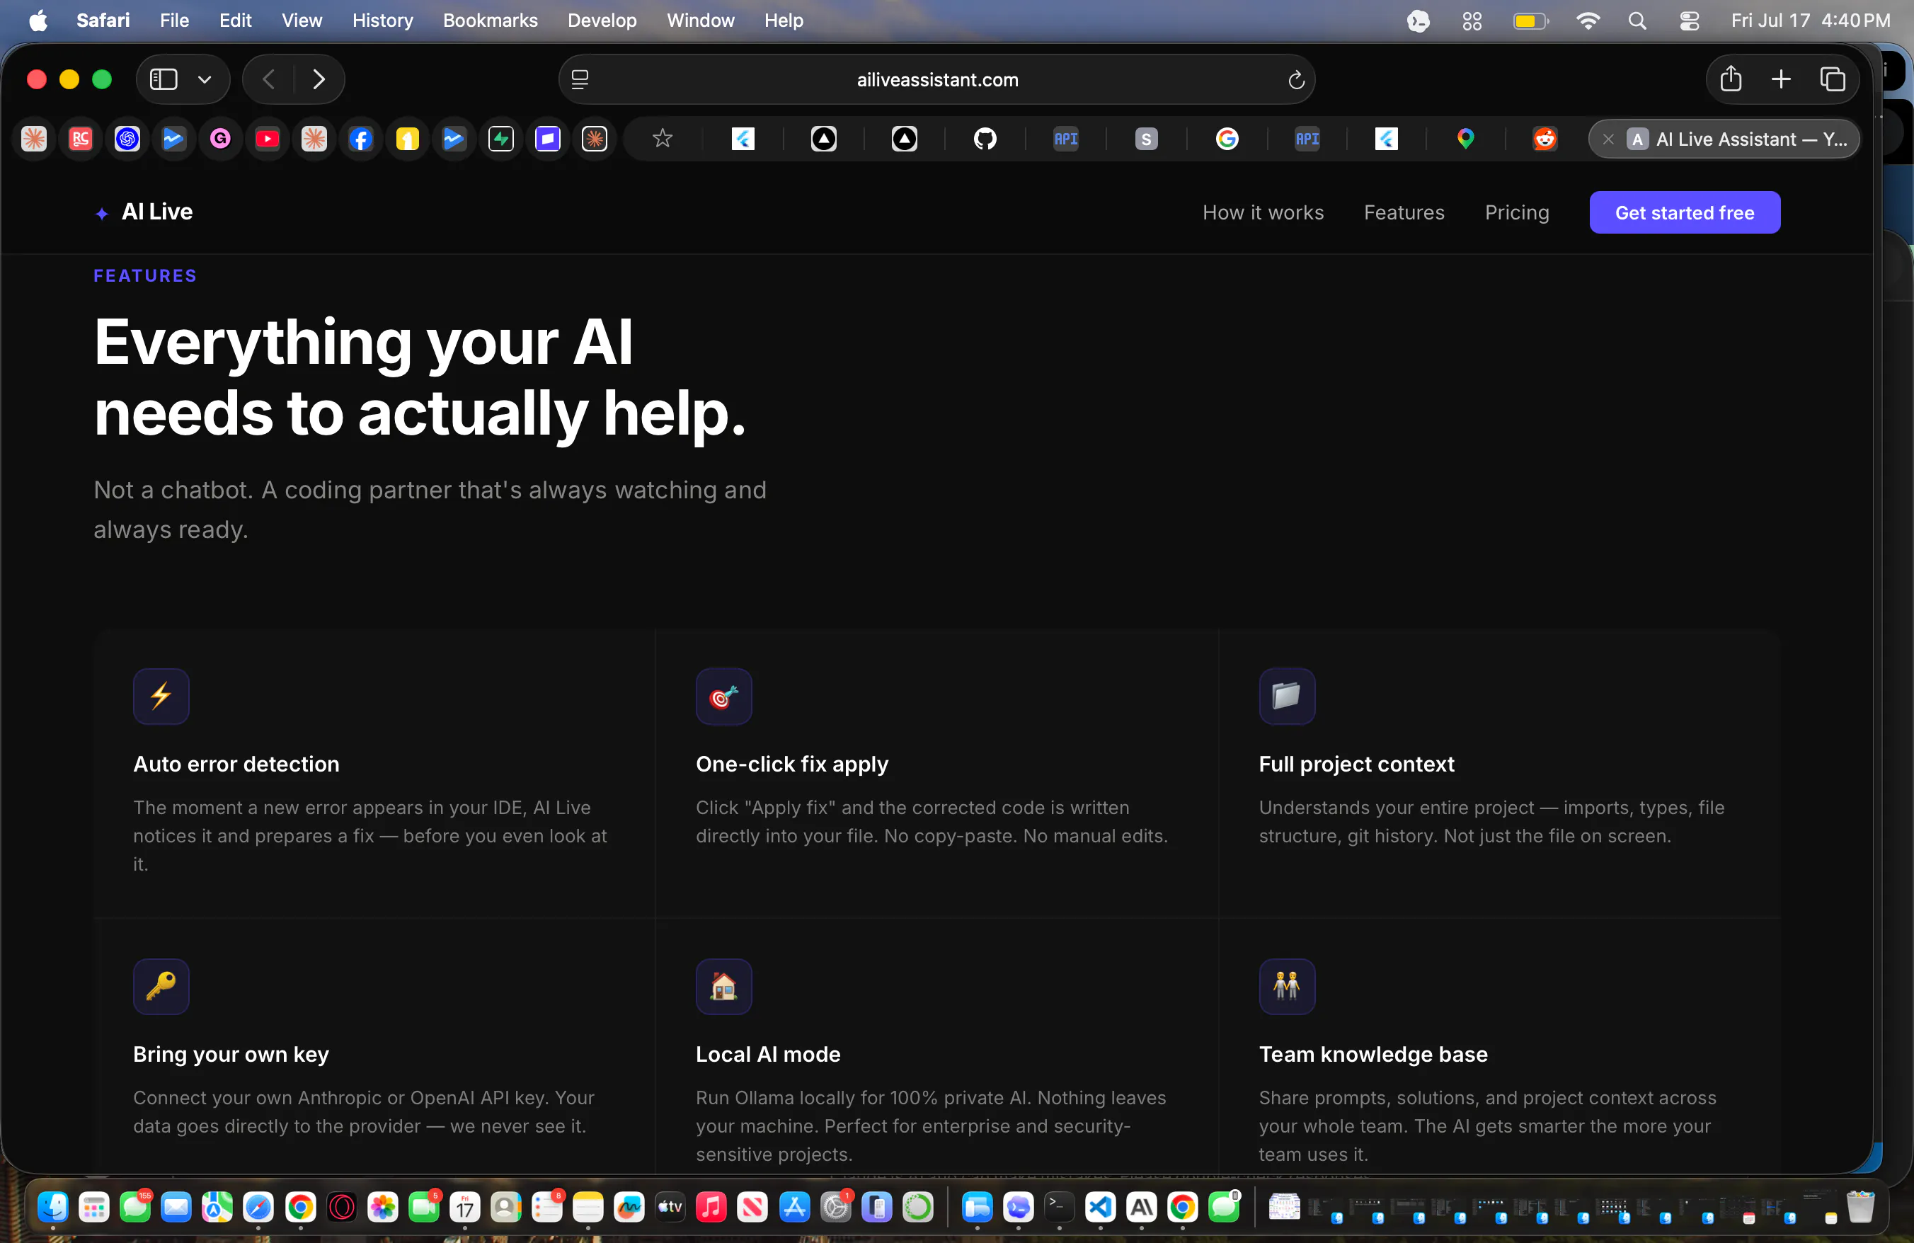1914x1243 pixels.
Task: Open the History menu
Action: coord(382,20)
